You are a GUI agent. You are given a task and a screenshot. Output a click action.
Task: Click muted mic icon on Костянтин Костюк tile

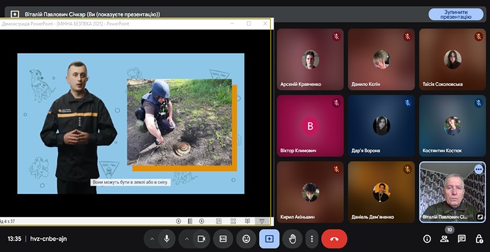coord(479,102)
